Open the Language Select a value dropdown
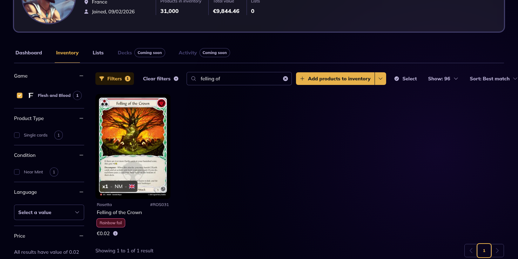 click(49, 212)
